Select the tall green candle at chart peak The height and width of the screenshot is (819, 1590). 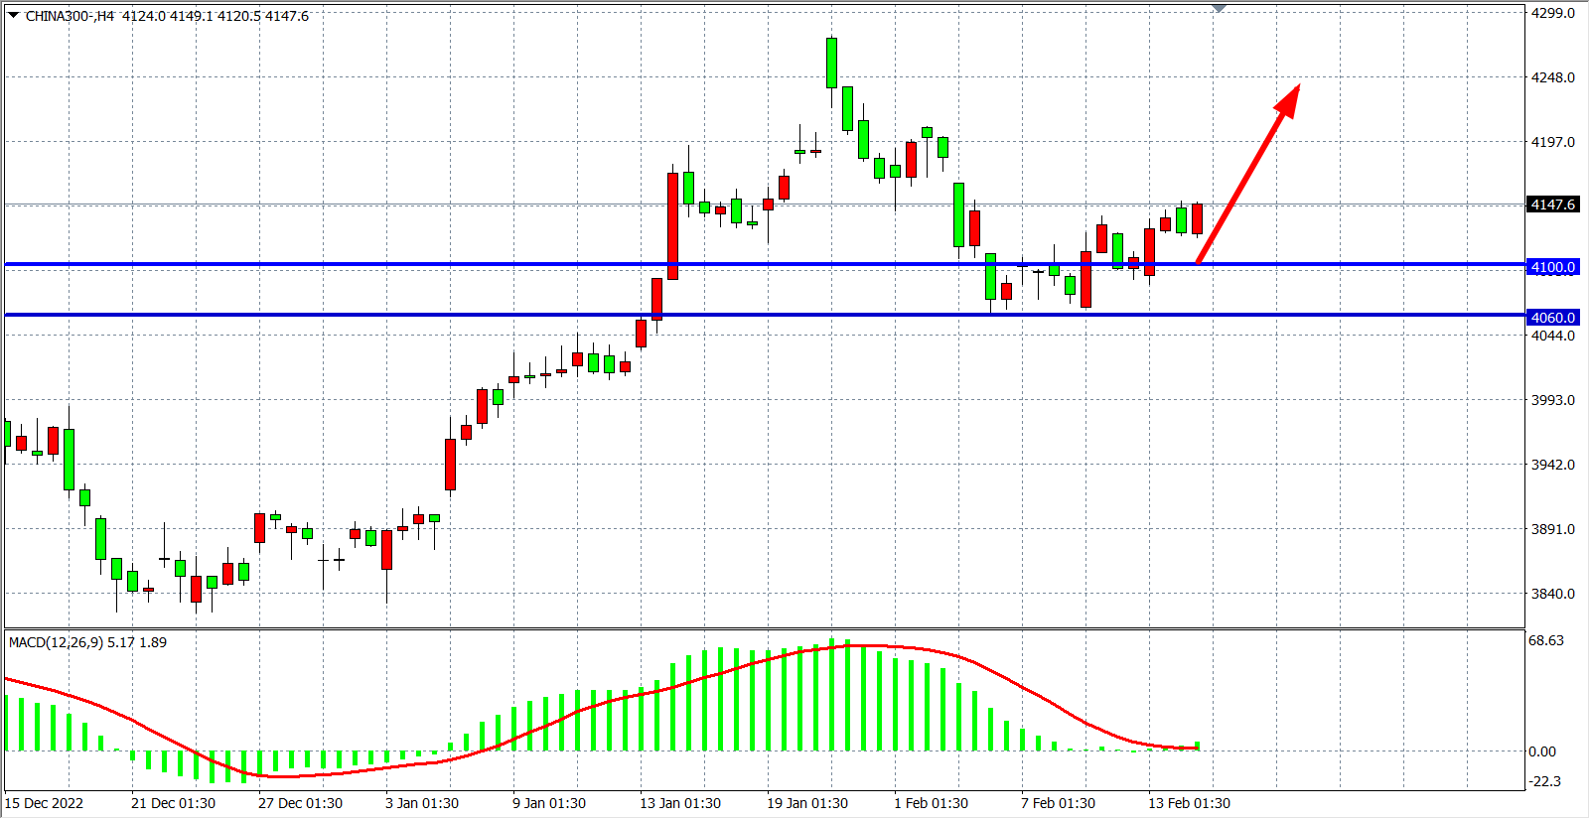pos(831,63)
